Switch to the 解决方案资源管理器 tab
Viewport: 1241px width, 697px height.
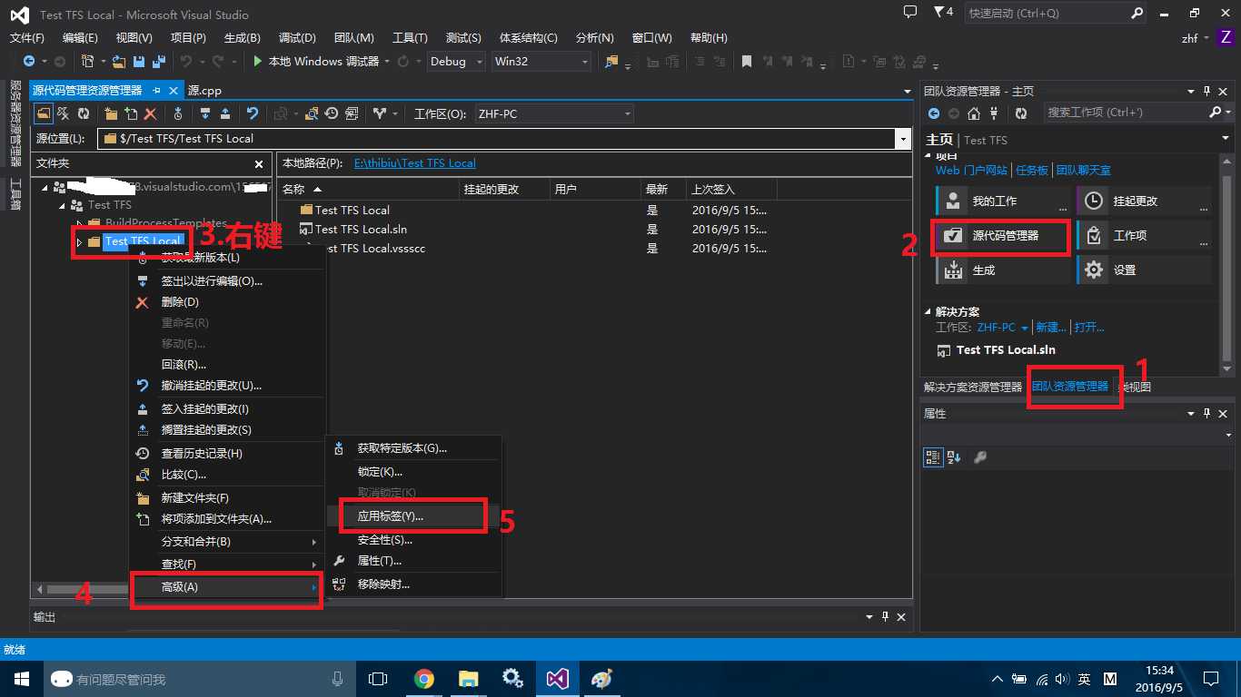click(973, 387)
